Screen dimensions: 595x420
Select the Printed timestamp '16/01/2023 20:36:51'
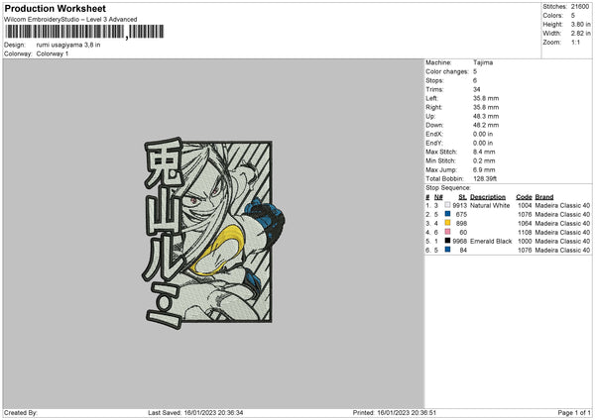(407, 413)
